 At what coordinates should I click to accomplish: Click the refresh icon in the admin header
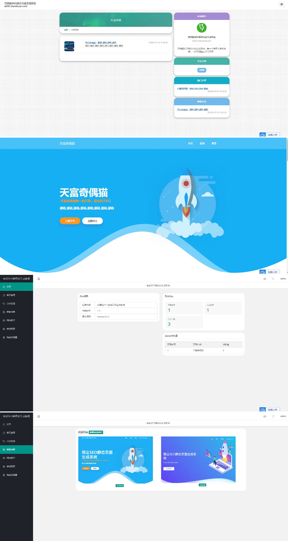[265, 278]
